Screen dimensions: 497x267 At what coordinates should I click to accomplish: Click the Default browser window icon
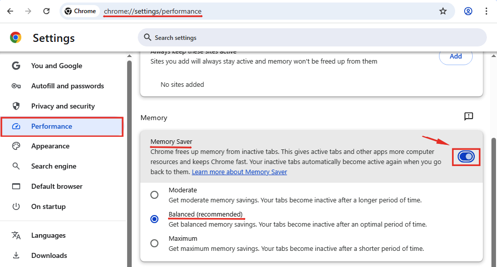click(x=16, y=186)
